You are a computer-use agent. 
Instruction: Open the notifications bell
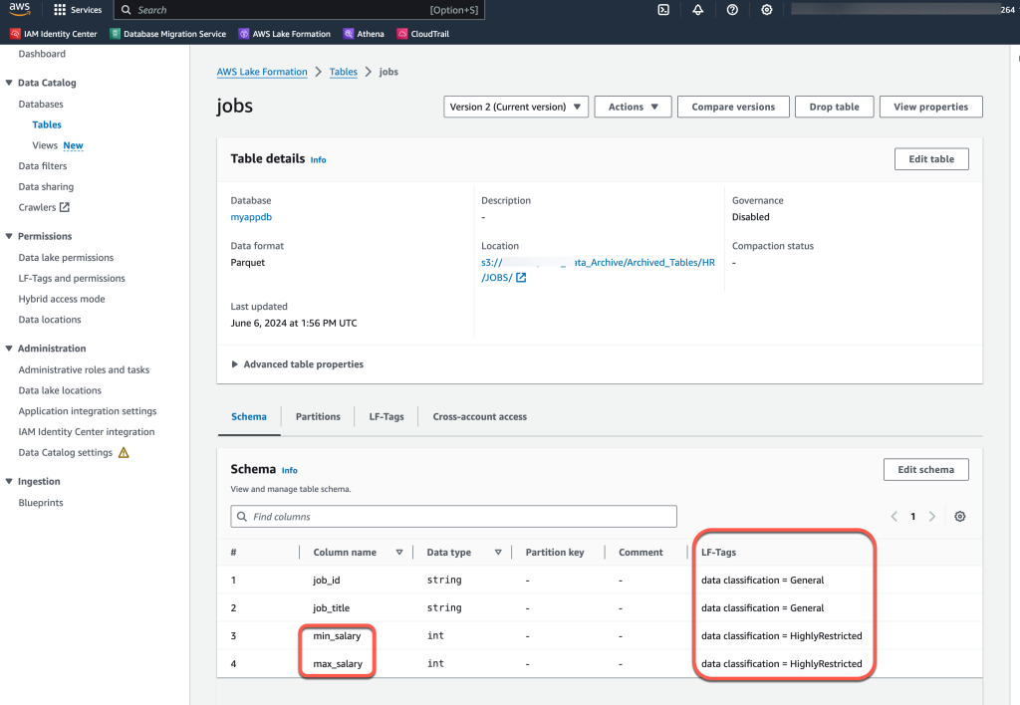point(697,10)
